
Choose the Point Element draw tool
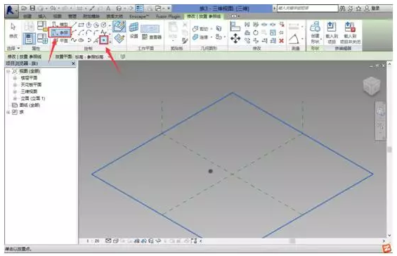tap(103, 40)
